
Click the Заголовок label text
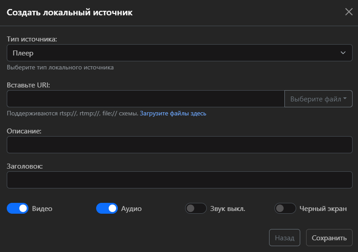coord(25,166)
